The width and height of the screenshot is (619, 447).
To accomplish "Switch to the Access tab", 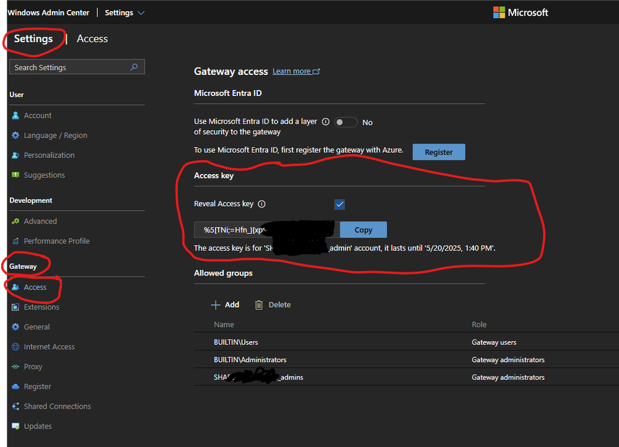I will tap(92, 38).
